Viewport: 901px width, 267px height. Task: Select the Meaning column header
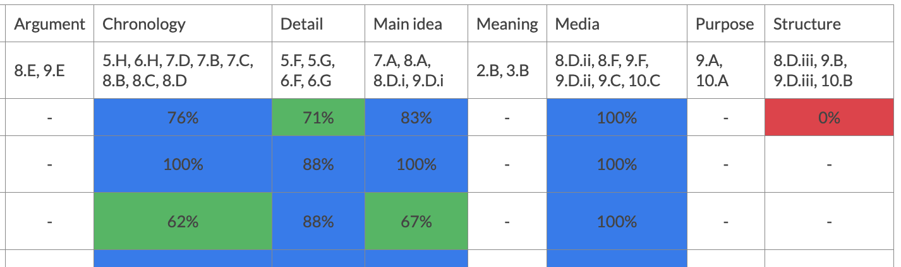point(507,24)
